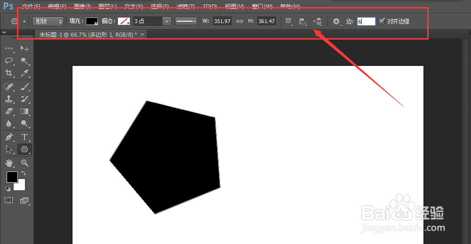
Task: Click the 3 点 stroke width field
Action: pos(147,21)
